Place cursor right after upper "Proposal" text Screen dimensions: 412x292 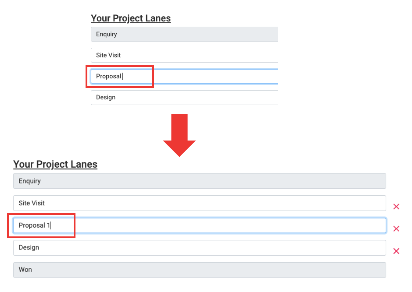pyautogui.click(x=122, y=76)
